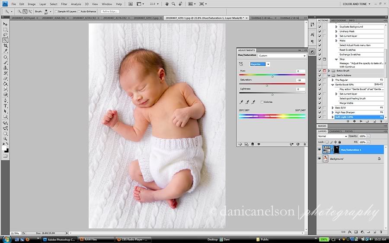This screenshot has height=243, width=389.
Task: Select the Horizontal Type tool
Action: click(5, 106)
